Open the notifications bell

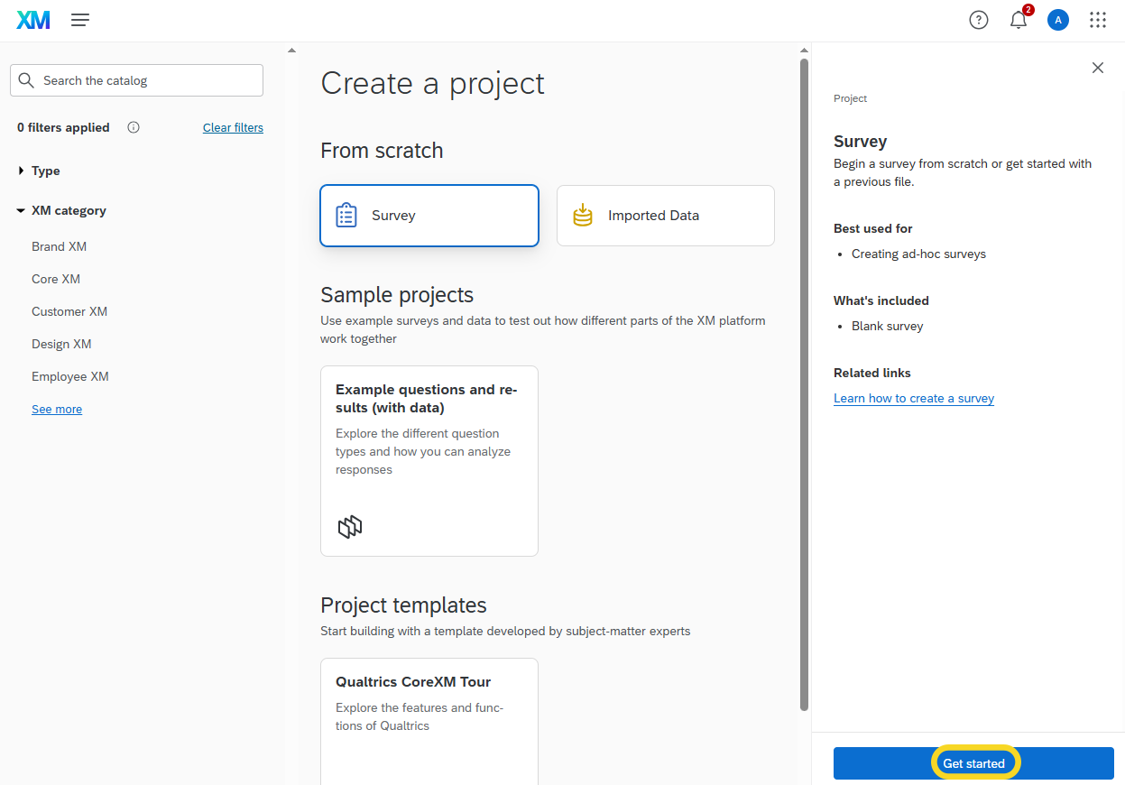1019,20
